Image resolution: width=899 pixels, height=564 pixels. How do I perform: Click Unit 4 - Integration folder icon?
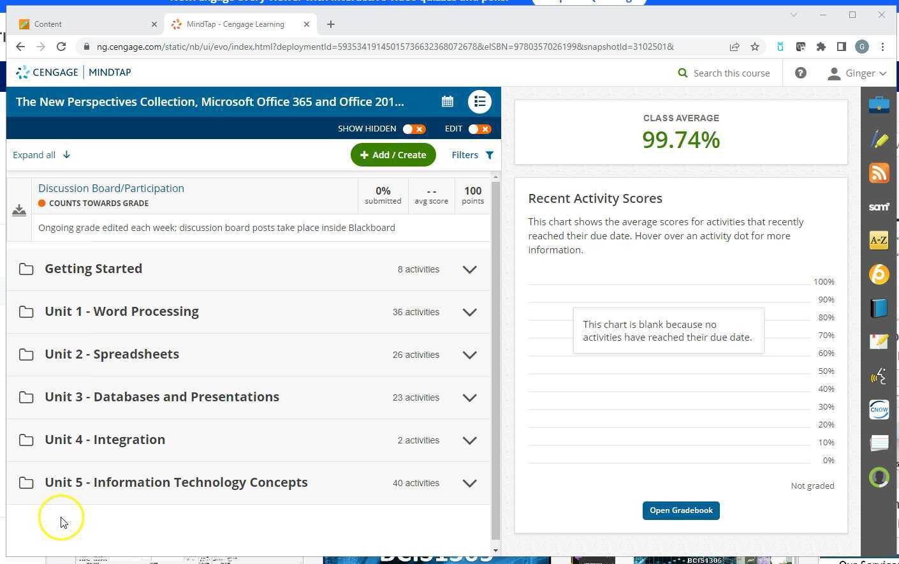point(26,440)
